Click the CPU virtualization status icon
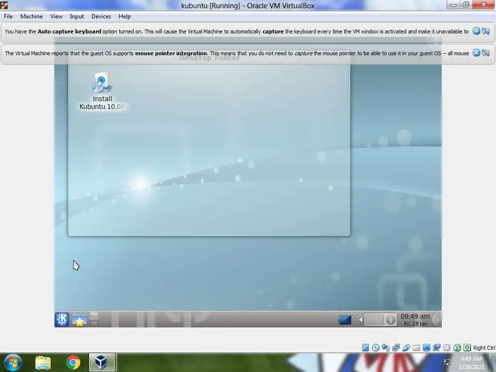496x372 pixels. [x=447, y=348]
